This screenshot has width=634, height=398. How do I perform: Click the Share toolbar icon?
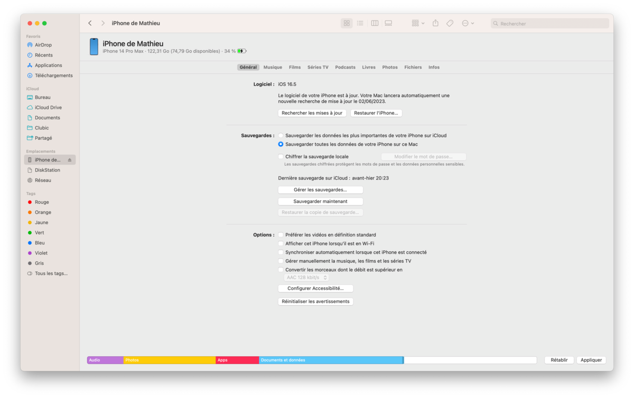435,23
